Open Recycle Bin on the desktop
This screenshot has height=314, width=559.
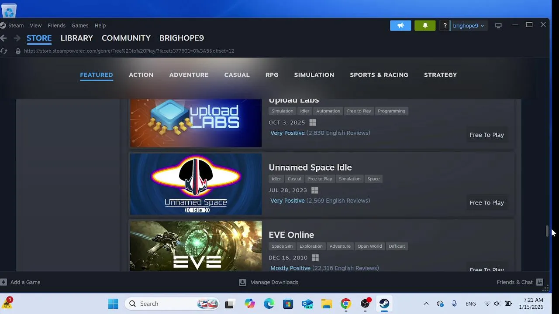(9, 10)
